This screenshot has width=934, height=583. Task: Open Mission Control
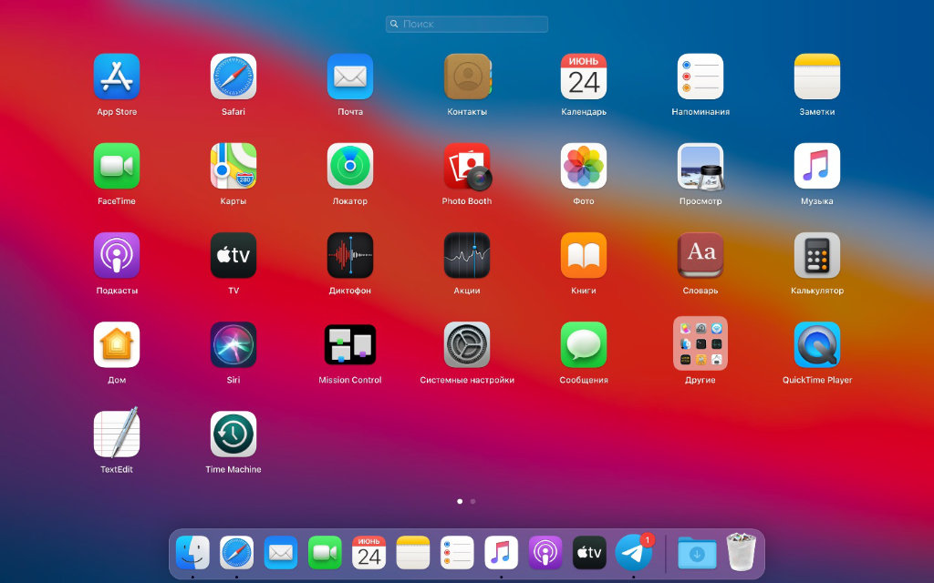350,344
